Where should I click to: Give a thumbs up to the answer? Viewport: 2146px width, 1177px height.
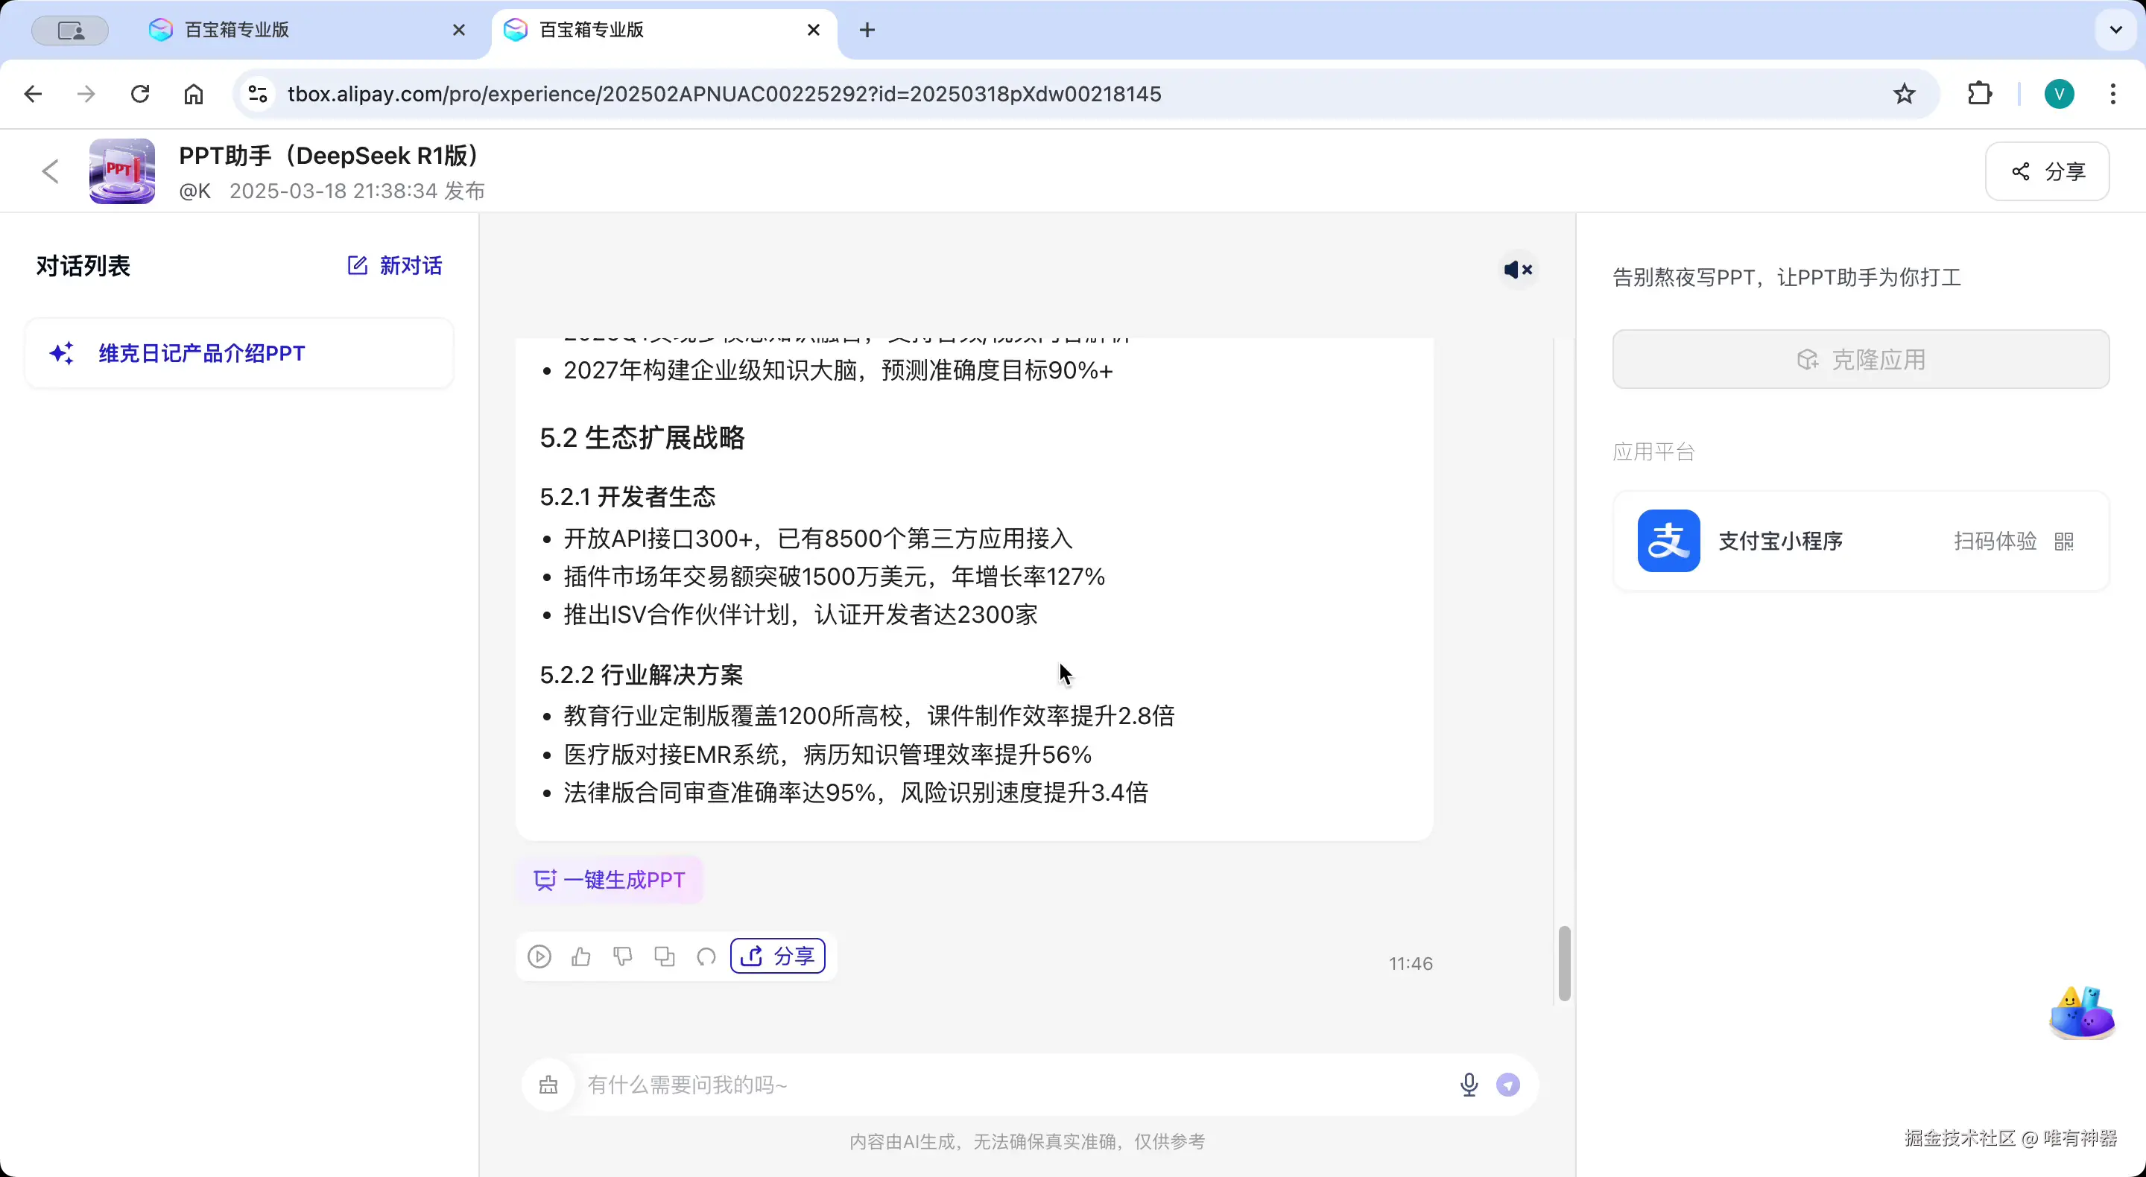coord(581,956)
